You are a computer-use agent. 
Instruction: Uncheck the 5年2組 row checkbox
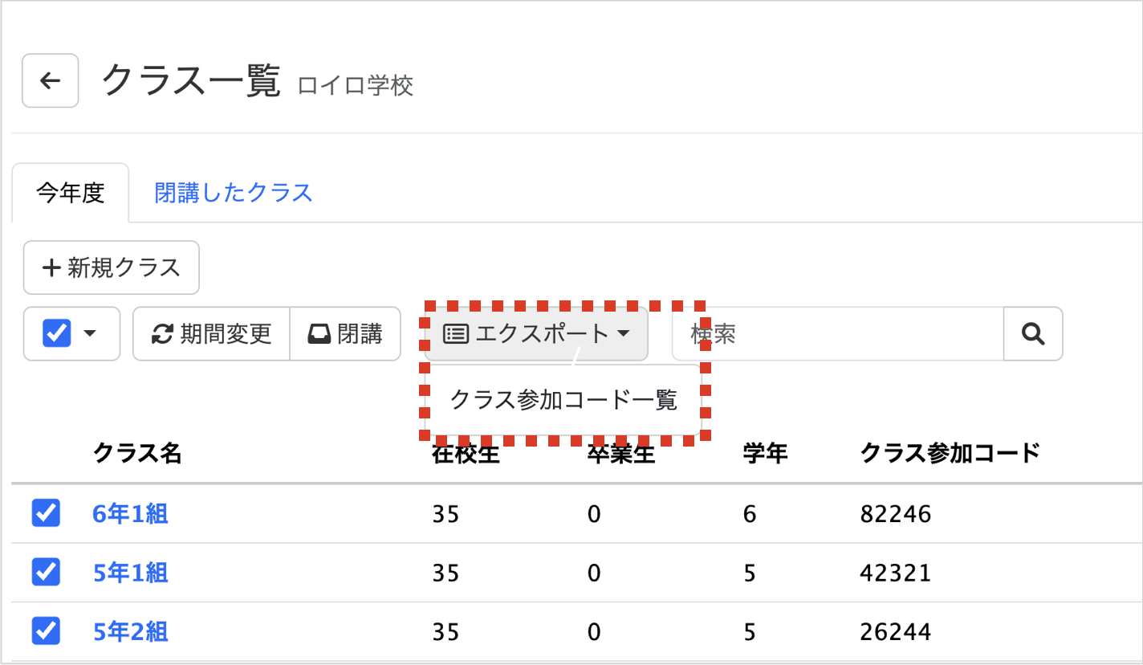click(x=46, y=631)
